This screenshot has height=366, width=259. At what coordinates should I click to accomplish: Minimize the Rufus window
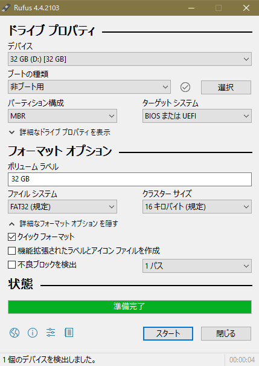(x=191, y=8)
